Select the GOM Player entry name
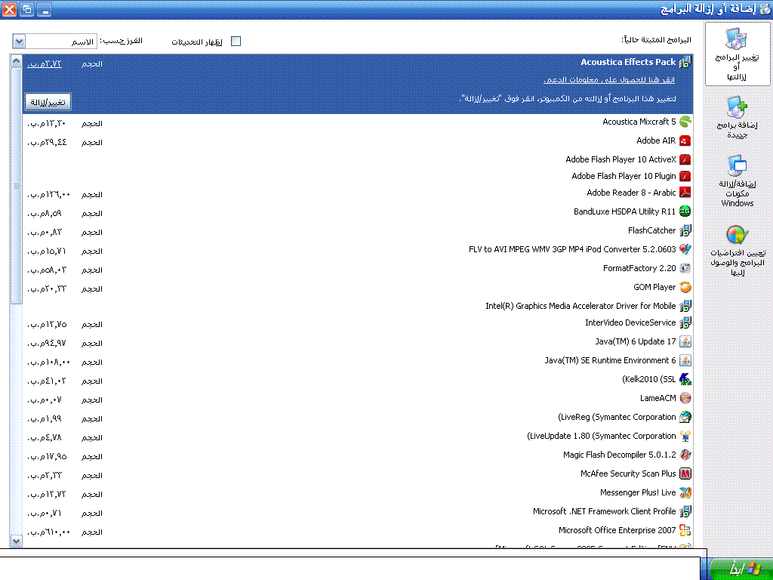 click(654, 287)
